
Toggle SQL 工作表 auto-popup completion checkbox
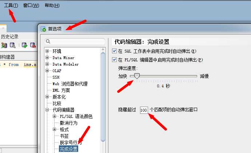click(114, 51)
